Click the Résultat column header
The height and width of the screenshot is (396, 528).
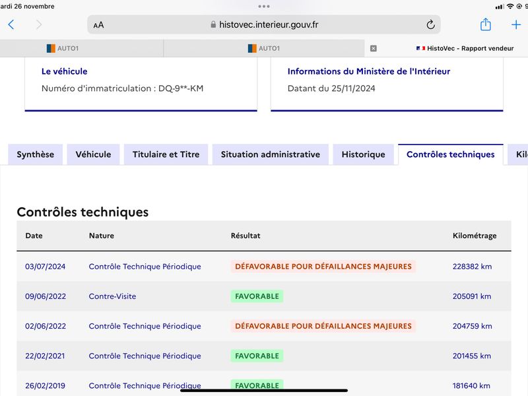coord(246,236)
